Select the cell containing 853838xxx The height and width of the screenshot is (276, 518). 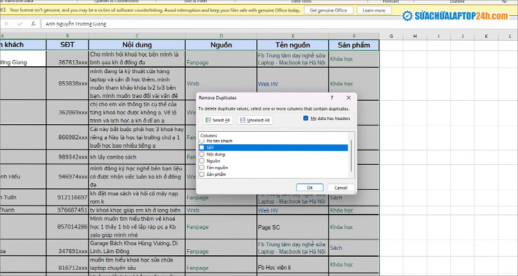68,83
